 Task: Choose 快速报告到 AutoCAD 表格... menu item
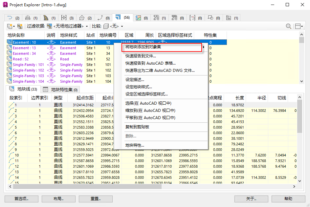click(x=150, y=63)
